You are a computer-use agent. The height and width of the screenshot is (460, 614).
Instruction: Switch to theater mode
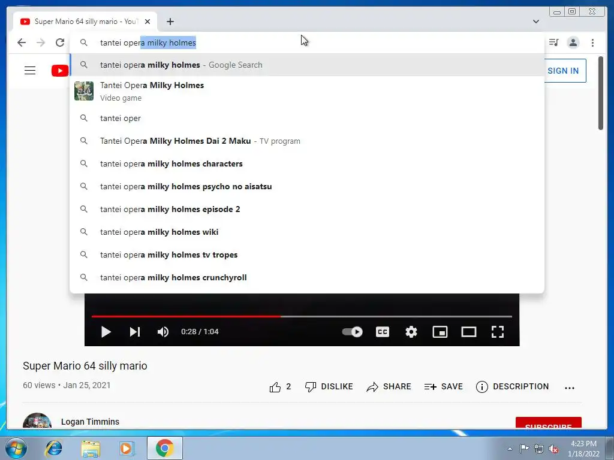[469, 332]
